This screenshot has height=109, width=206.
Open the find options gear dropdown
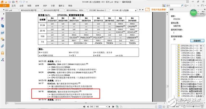click(x=186, y=6)
